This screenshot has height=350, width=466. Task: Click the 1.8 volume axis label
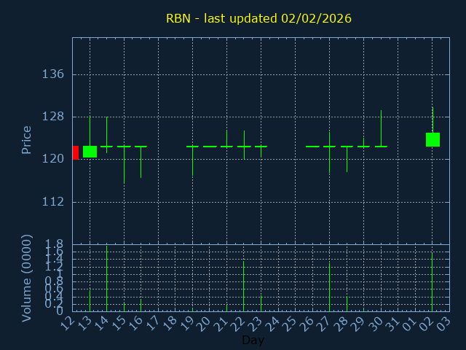[x=54, y=244]
